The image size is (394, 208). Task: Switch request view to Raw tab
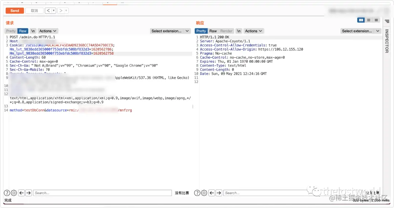click(23, 31)
